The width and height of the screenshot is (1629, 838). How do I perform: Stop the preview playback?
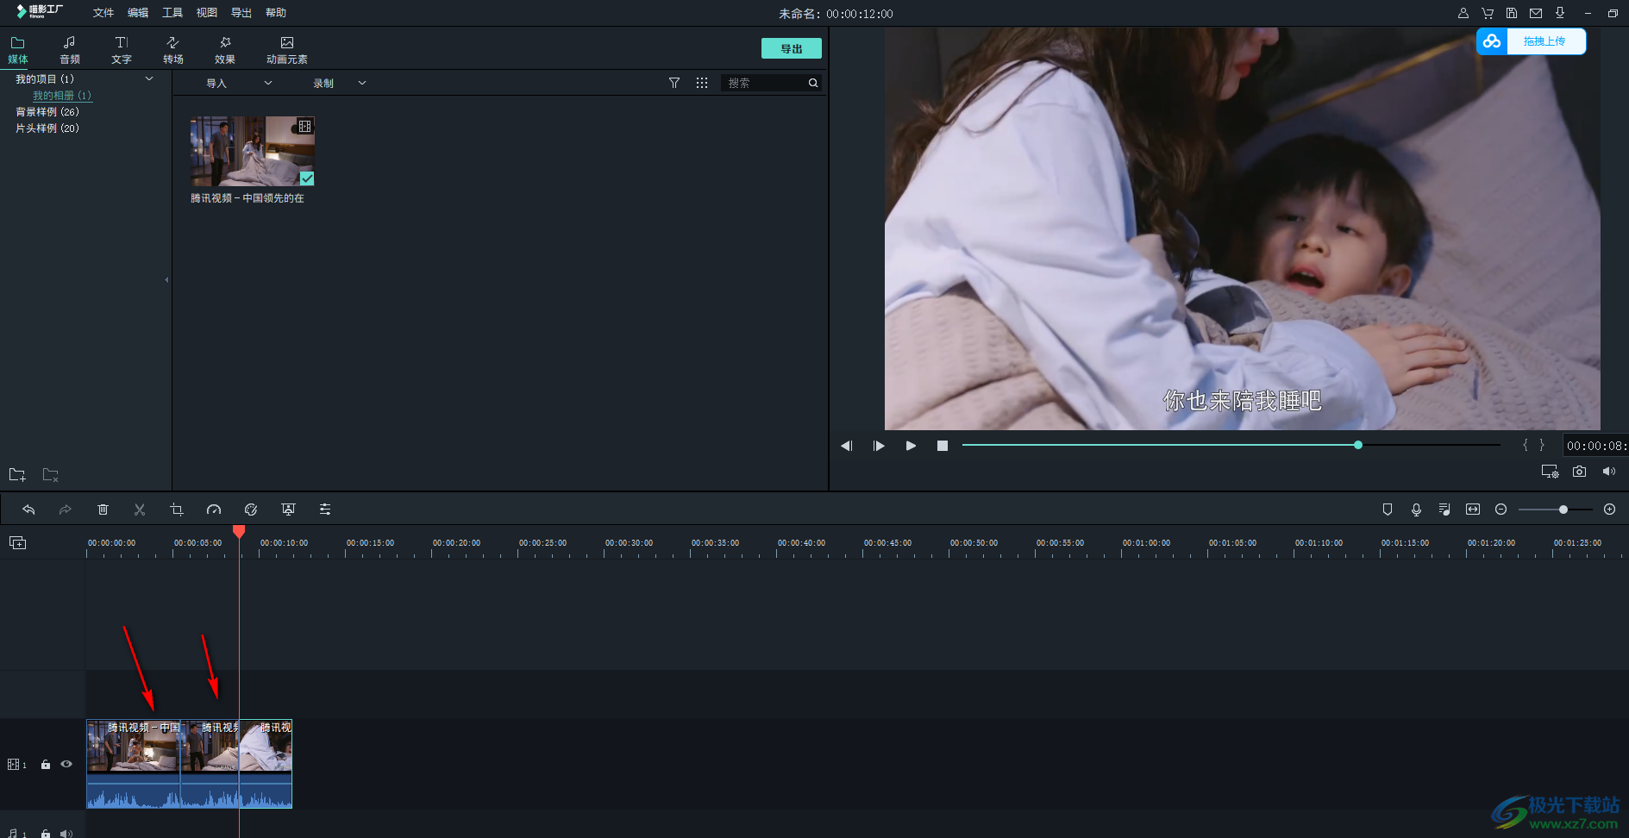[x=943, y=446]
